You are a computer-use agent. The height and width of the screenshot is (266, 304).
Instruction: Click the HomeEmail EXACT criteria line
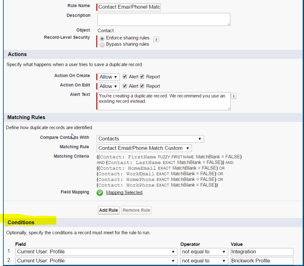tap(160, 168)
